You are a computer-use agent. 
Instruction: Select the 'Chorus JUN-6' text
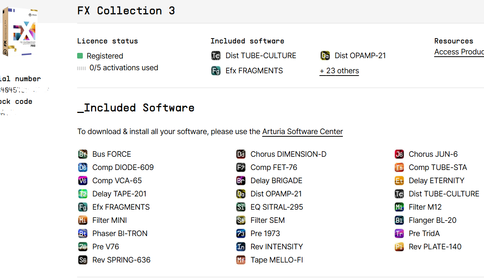(x=433, y=154)
